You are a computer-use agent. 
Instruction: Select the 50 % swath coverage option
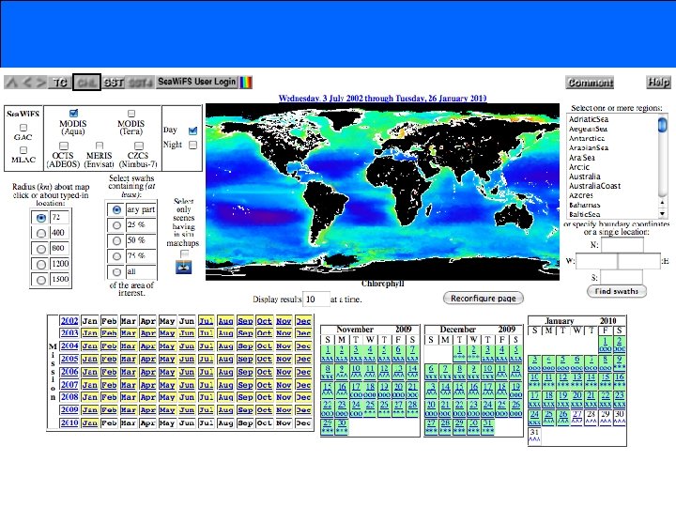(116, 241)
